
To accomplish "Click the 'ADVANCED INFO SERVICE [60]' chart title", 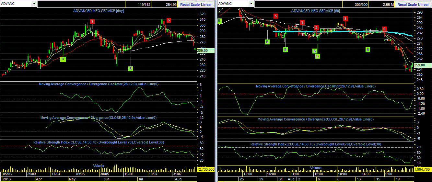I will coord(316,11).
